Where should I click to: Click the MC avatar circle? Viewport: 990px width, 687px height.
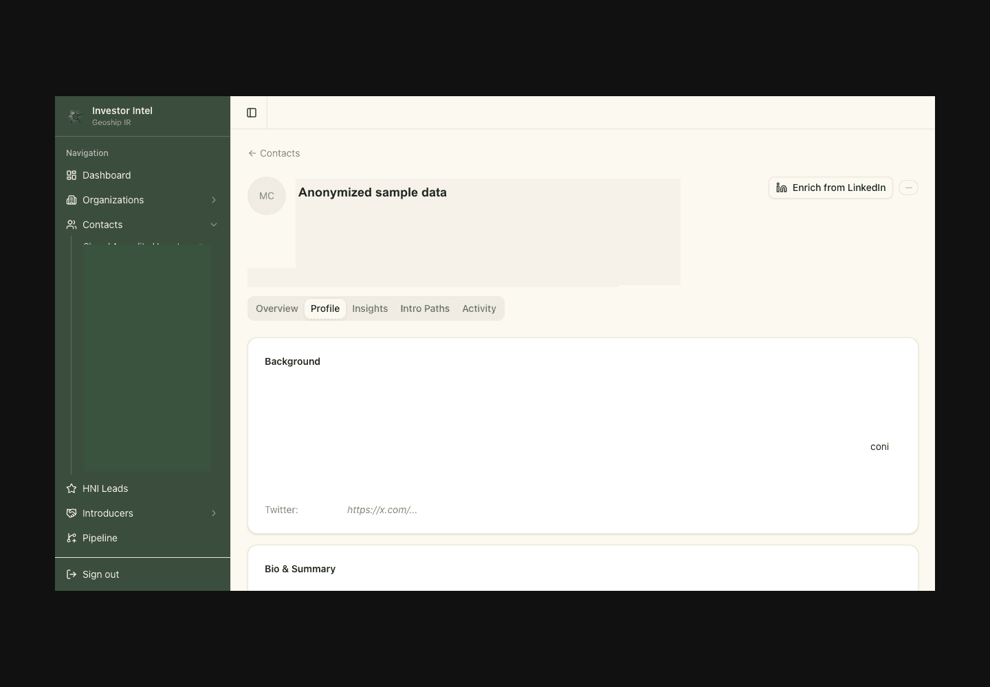point(267,196)
